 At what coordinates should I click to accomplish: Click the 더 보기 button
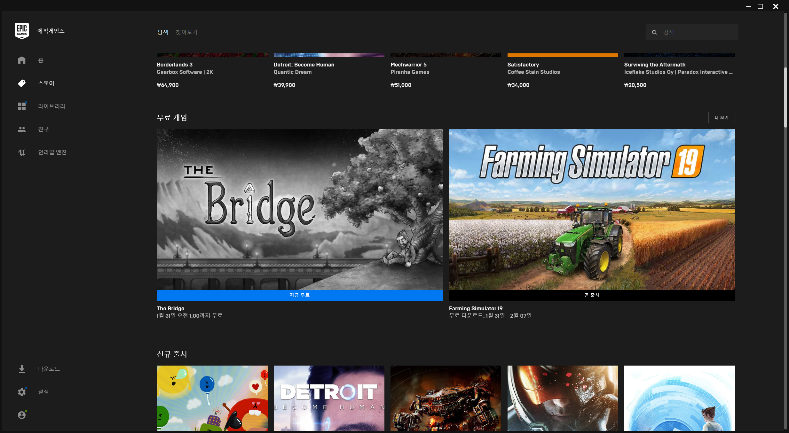(721, 118)
